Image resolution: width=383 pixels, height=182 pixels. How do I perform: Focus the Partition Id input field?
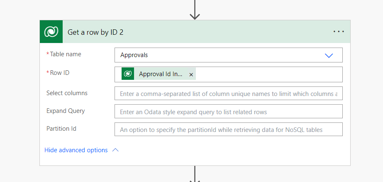[228, 129]
